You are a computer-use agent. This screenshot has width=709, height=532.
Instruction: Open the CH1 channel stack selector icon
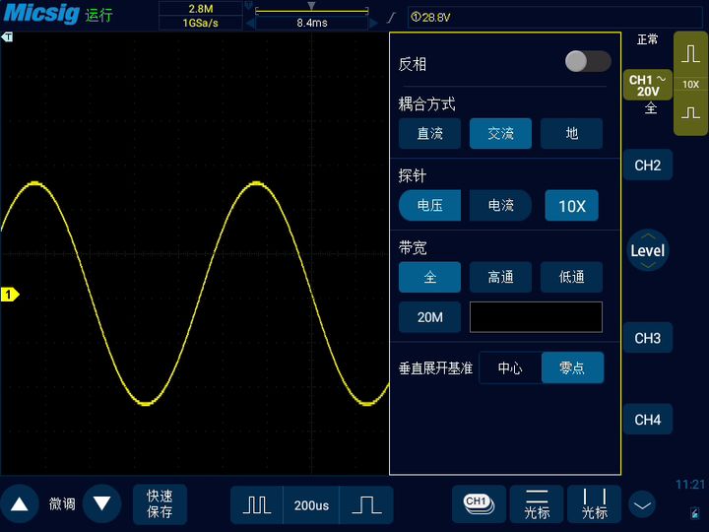click(x=479, y=504)
